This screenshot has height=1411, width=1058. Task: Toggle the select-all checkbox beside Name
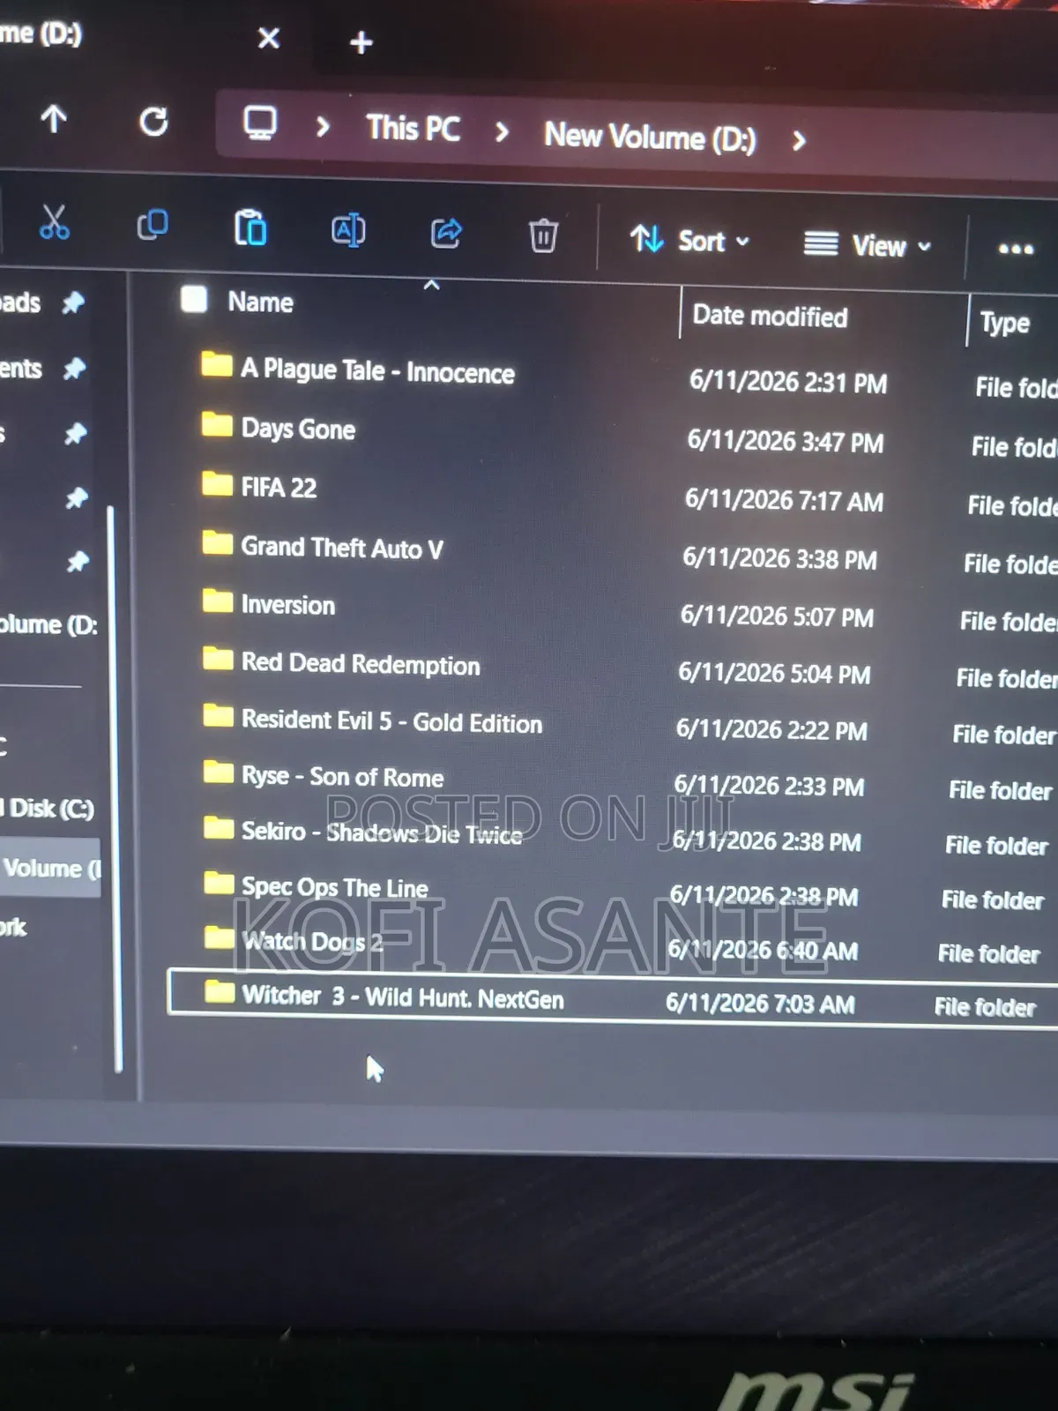[x=194, y=299]
